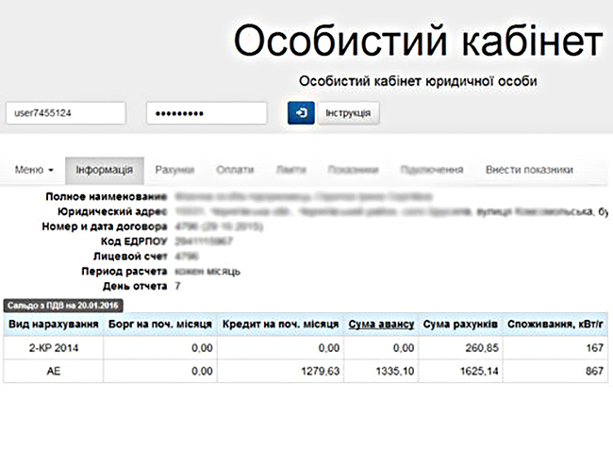Click the Вид нарахування column header
The height and width of the screenshot is (466, 613).
pyautogui.click(x=54, y=325)
